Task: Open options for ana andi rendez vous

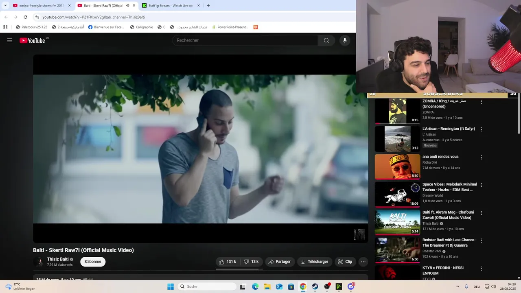Action: tap(482, 157)
